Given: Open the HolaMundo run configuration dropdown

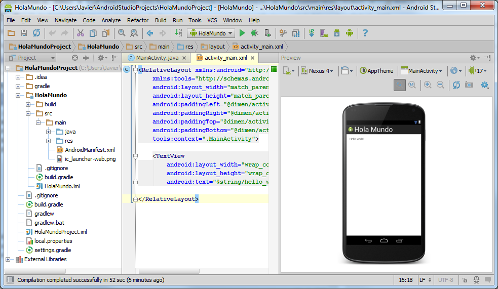Looking at the screenshot, I should 211,33.
